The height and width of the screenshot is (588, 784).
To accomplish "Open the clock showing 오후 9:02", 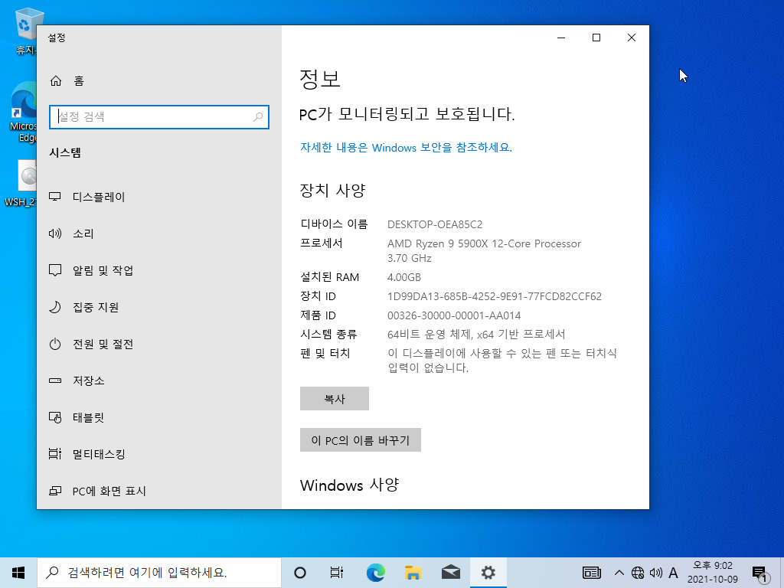I will [x=713, y=573].
